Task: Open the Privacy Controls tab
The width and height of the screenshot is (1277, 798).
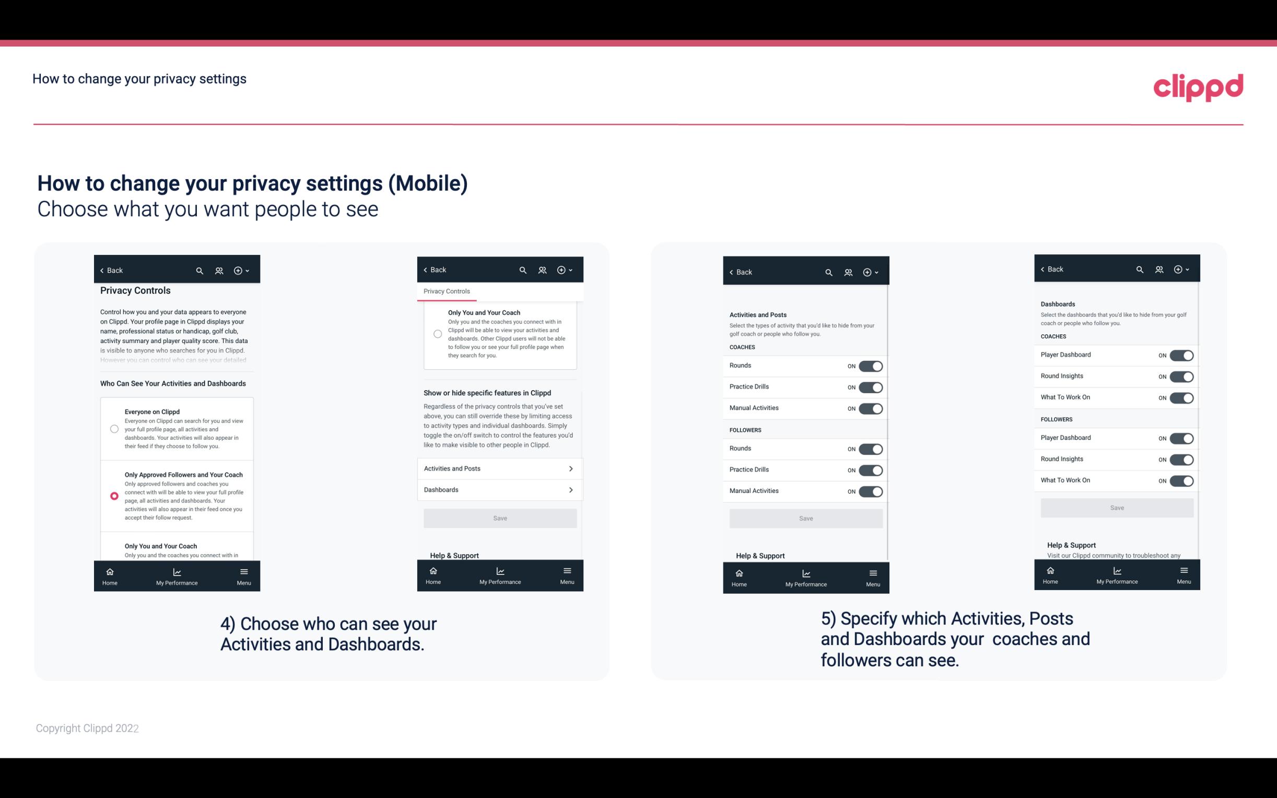Action: [x=446, y=291]
